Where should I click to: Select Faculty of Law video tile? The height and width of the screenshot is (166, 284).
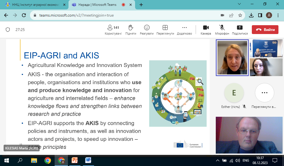click(266, 48)
